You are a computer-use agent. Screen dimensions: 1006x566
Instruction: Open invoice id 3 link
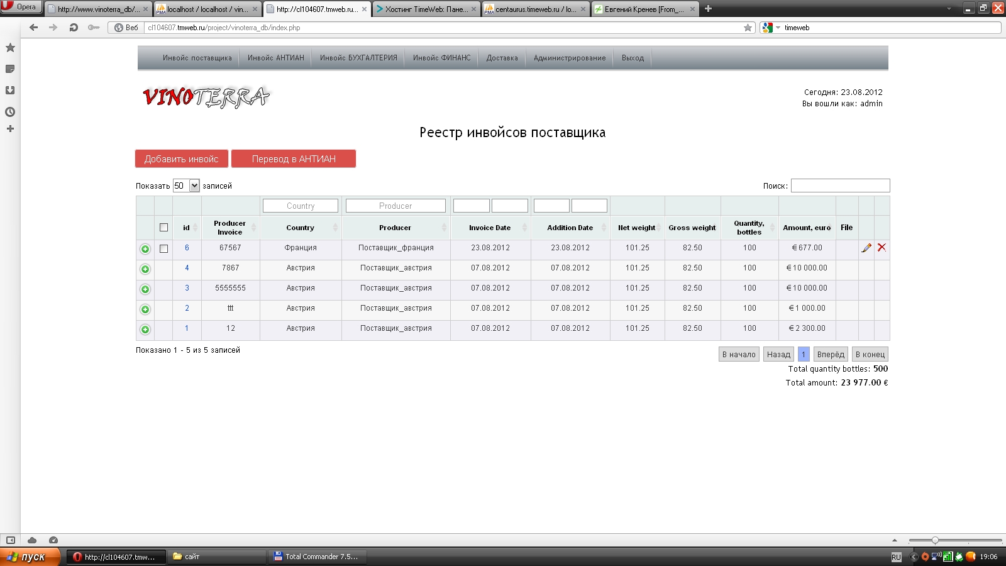[x=187, y=288]
